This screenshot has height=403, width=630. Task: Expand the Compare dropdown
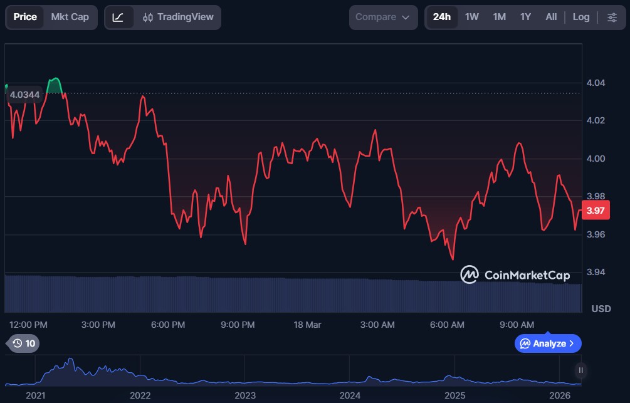pos(383,17)
